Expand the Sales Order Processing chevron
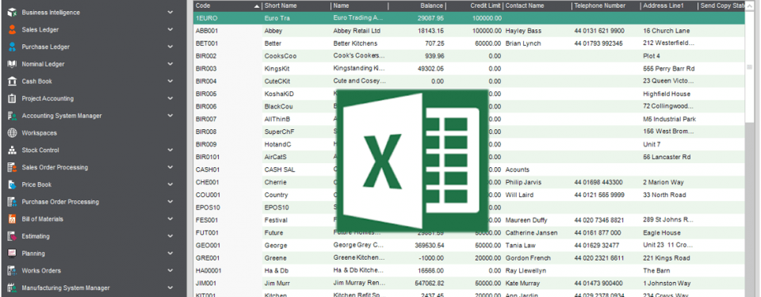Viewport: 761px width, 297px height. point(170,167)
